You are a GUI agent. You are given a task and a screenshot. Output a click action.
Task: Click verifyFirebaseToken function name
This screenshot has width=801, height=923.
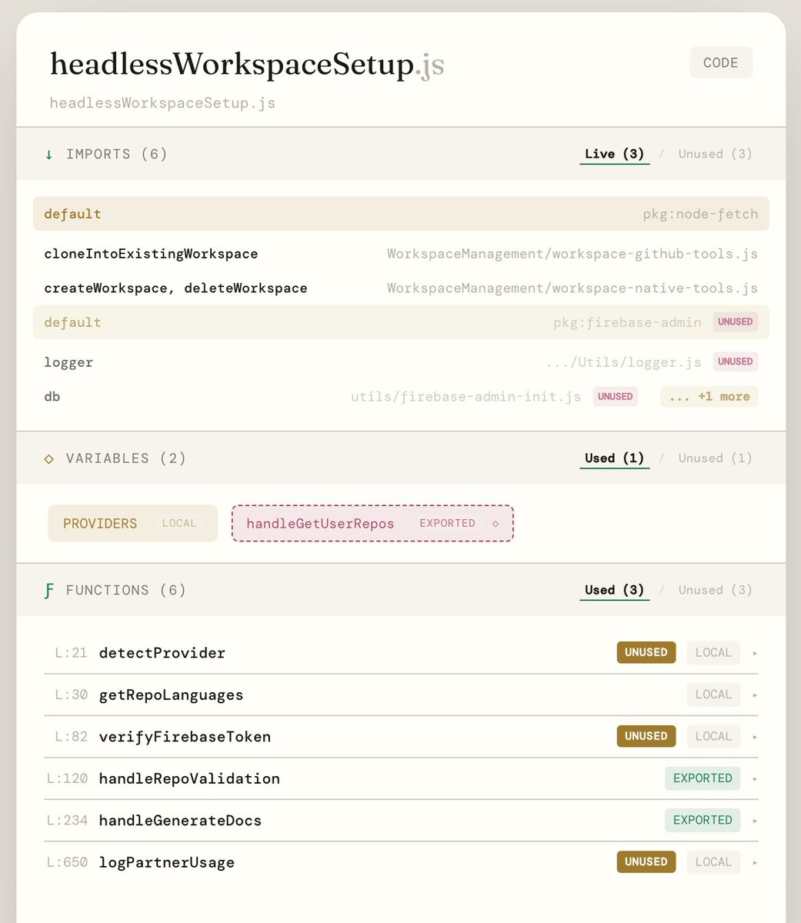click(x=185, y=737)
